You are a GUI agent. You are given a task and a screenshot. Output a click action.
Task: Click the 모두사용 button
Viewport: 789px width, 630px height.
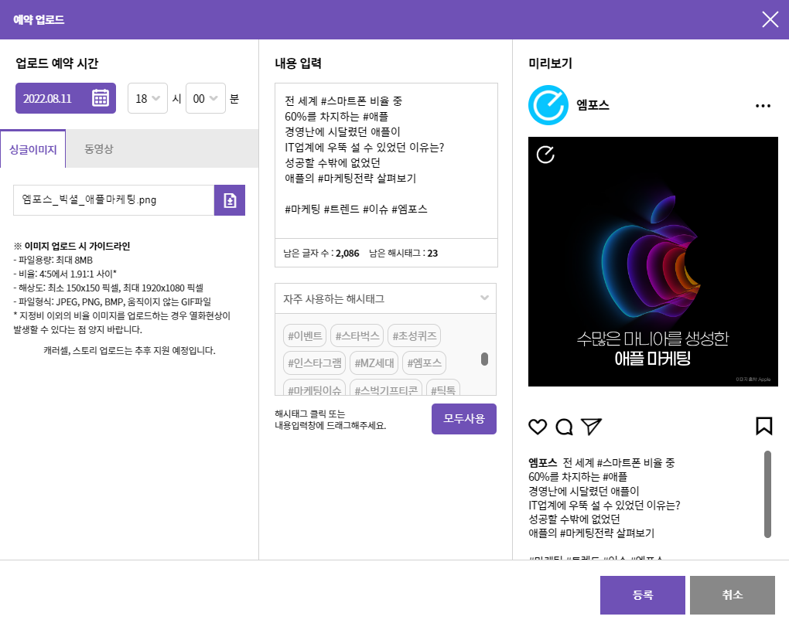tap(464, 419)
